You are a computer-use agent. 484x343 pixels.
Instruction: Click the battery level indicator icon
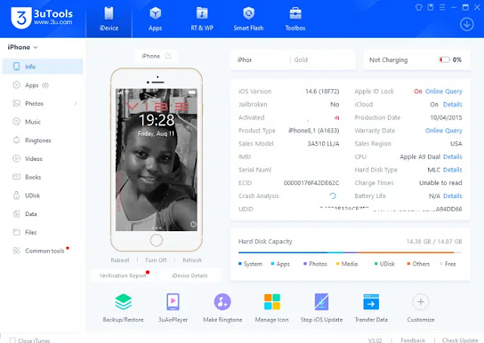tap(445, 60)
